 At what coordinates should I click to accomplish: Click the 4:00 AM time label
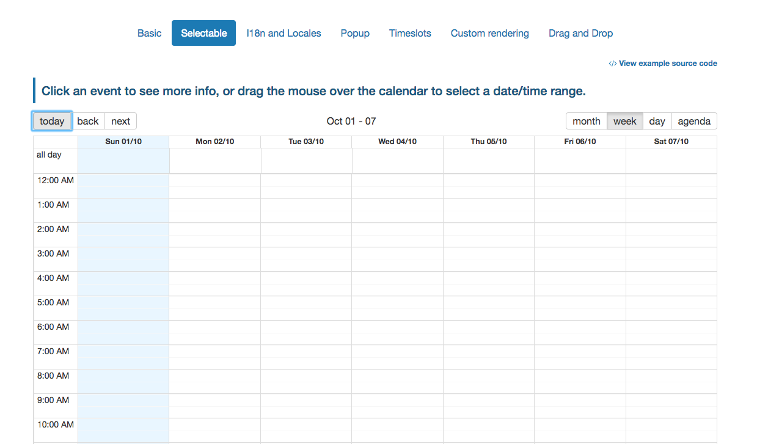click(x=54, y=278)
